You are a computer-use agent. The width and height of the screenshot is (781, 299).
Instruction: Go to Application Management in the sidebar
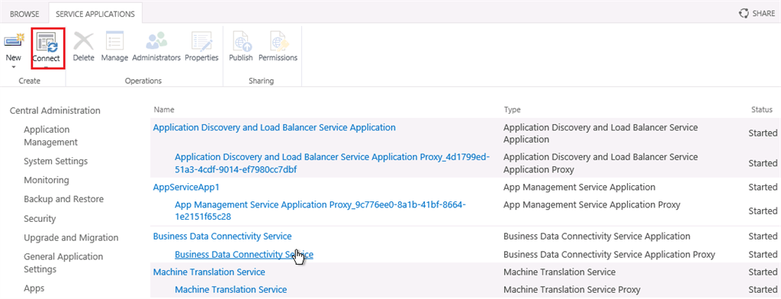tap(51, 136)
